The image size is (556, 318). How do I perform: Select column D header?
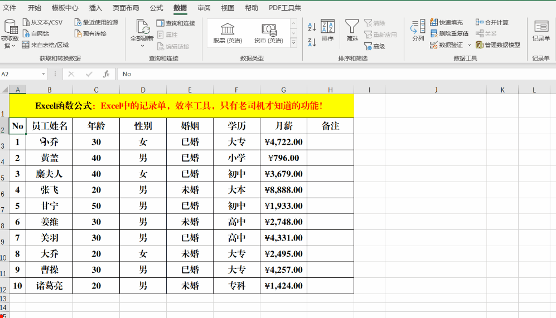point(143,90)
